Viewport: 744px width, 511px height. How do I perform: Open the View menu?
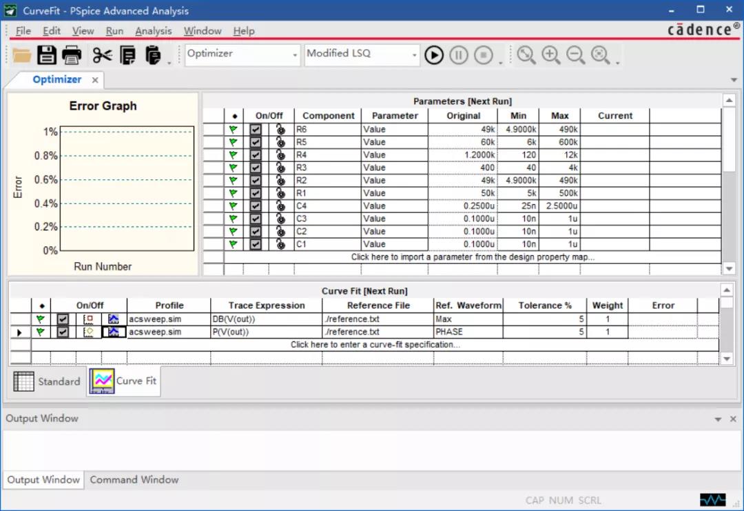(83, 31)
